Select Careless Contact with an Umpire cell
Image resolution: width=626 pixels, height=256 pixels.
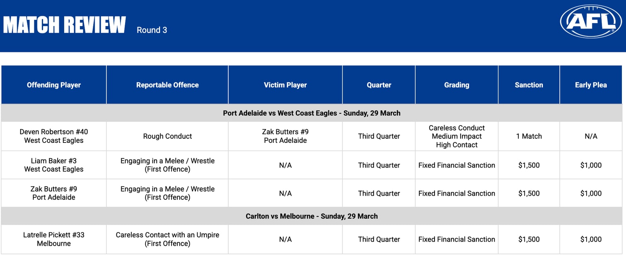[167, 239]
